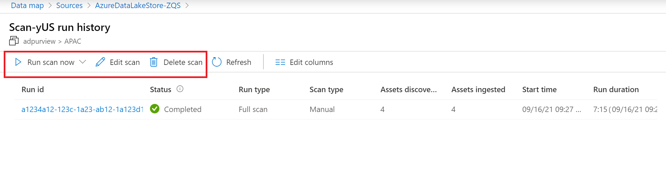The width and height of the screenshot is (666, 186).
Task: Click the Run scan now play icon
Action: [x=18, y=62]
